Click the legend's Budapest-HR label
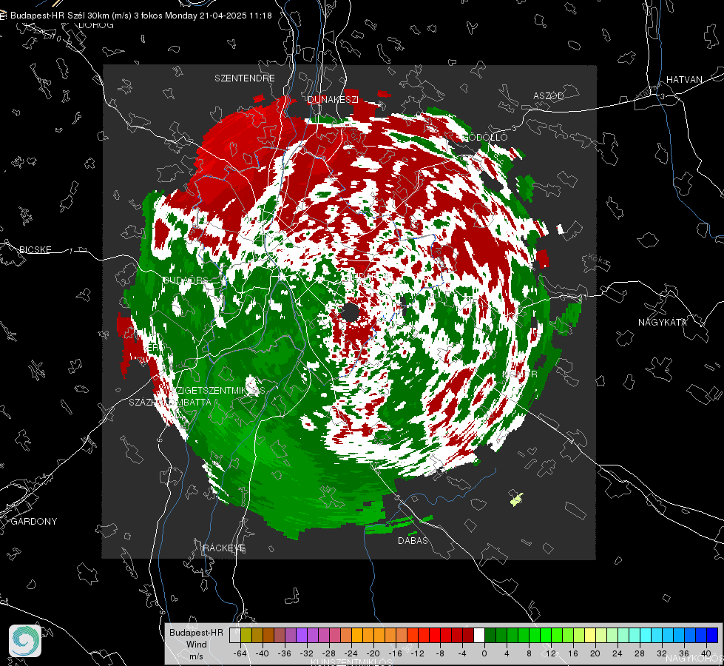724x666 pixels. pyautogui.click(x=196, y=633)
